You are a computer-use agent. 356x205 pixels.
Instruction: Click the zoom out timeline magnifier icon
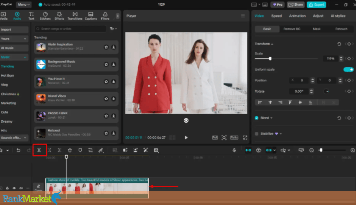pyautogui.click(x=311, y=150)
